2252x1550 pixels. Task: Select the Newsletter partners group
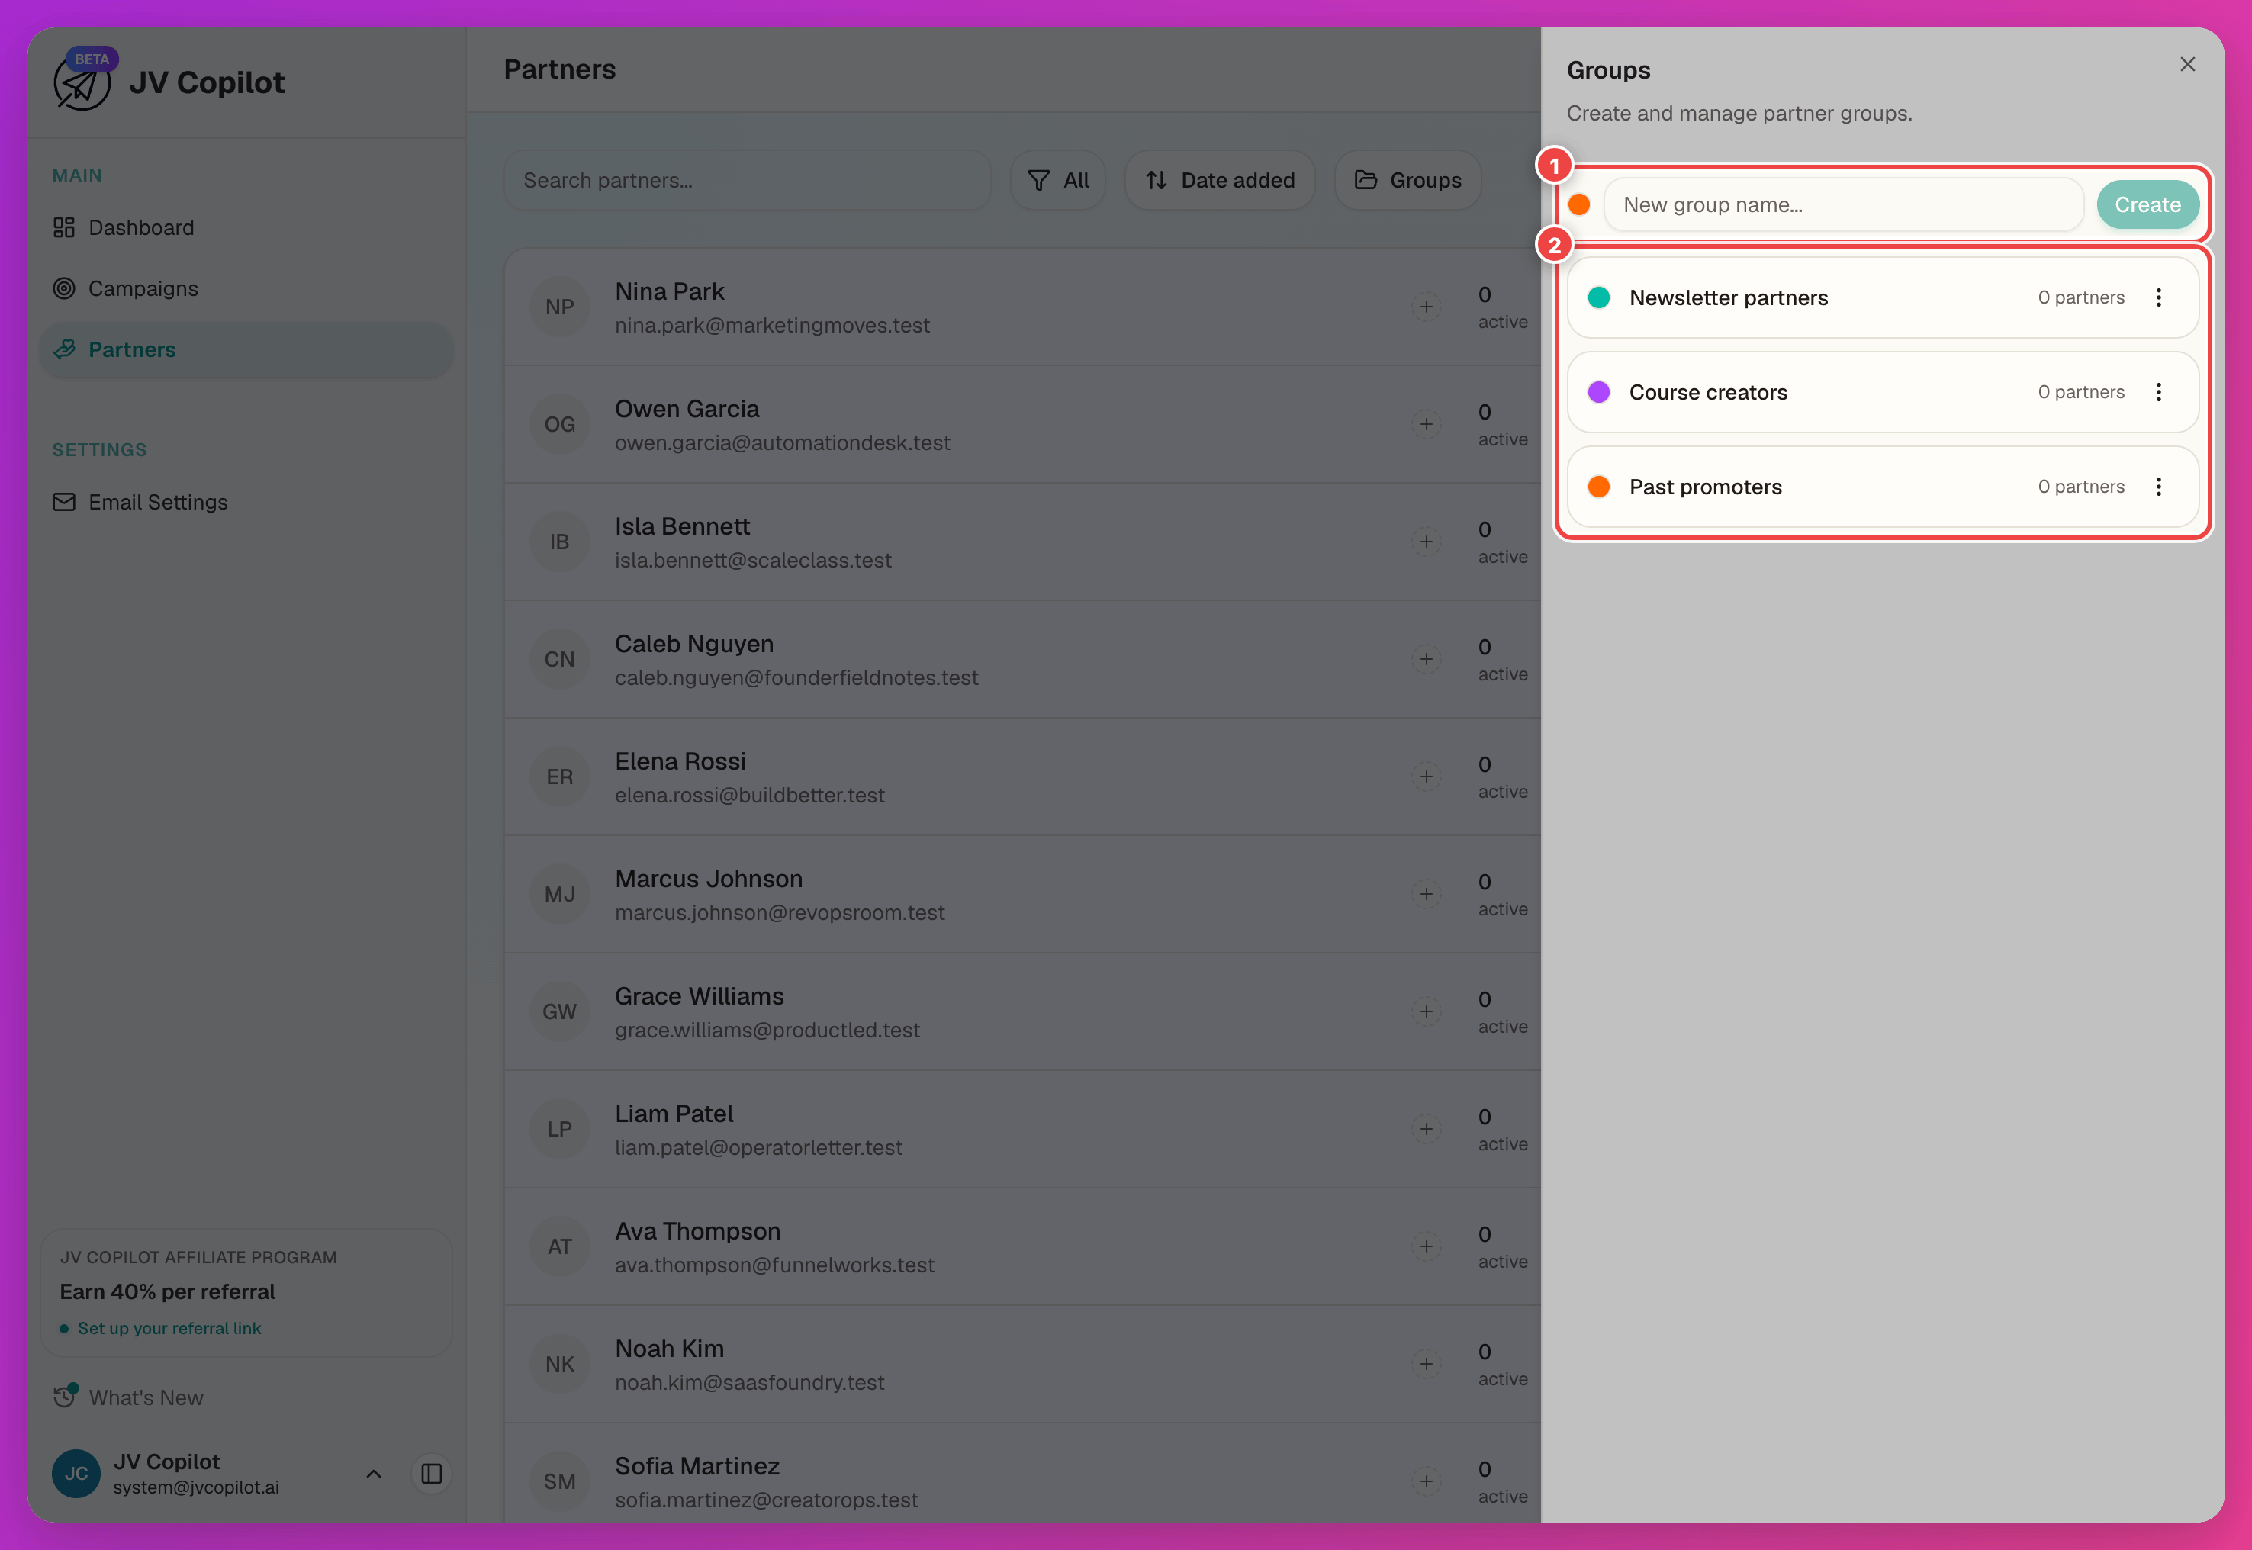click(1882, 297)
